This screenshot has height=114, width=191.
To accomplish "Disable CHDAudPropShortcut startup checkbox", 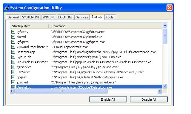I will point(13,47).
